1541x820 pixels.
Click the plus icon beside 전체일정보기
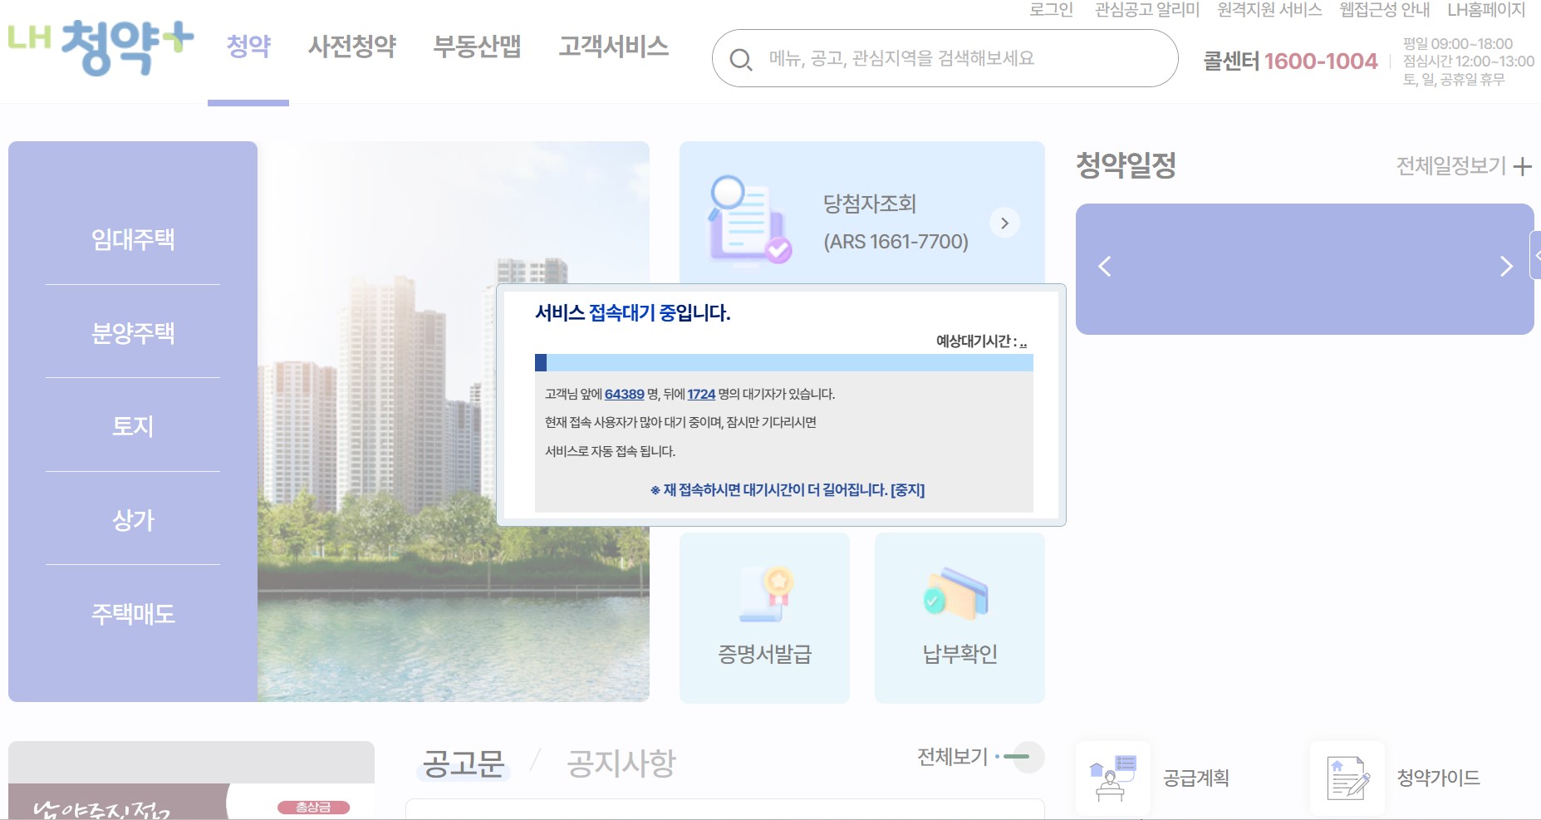[x=1522, y=167]
